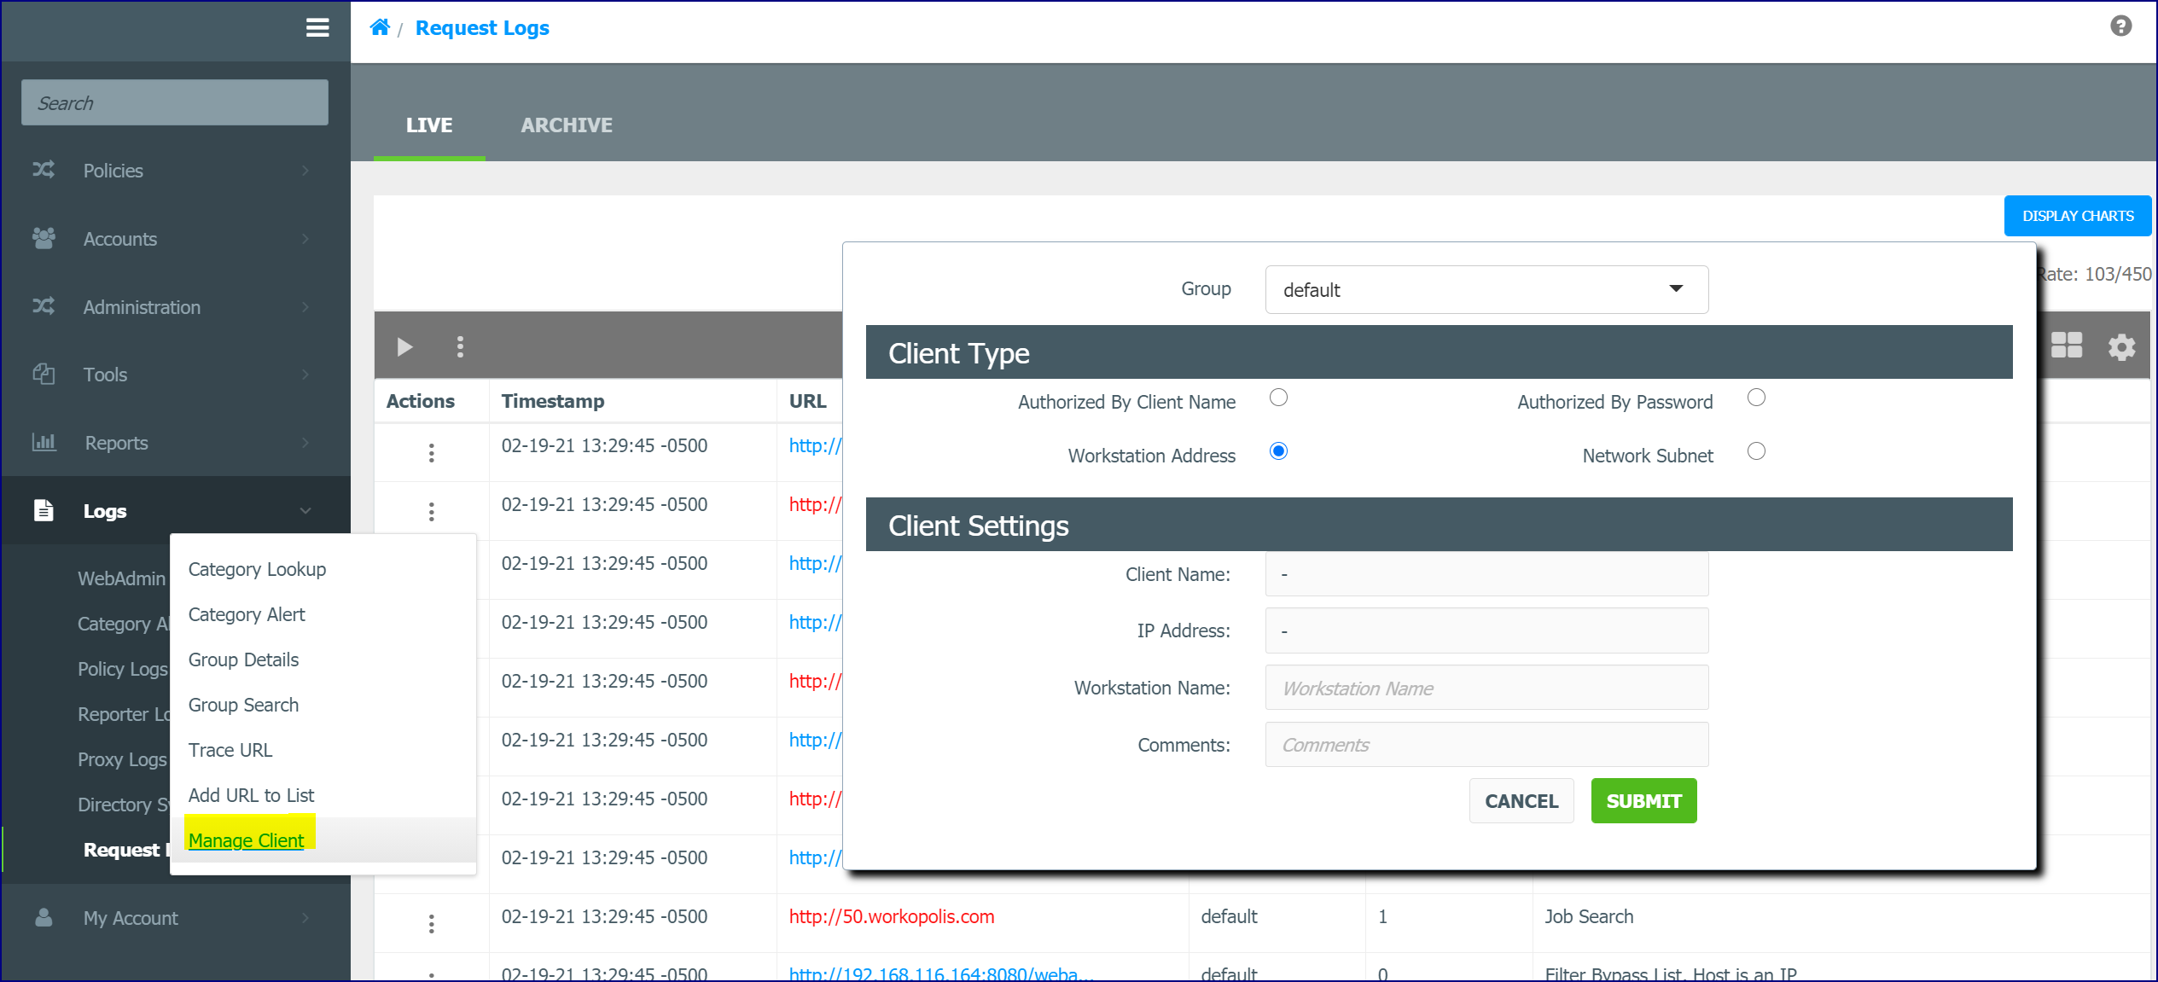This screenshot has height=982, width=2158.
Task: Open Proxy Logs in sidebar submenu
Action: pos(123,759)
